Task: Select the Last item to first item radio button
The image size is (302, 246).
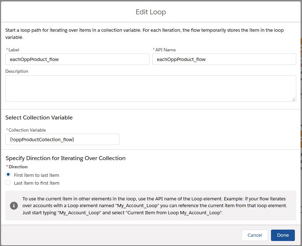Action: pos(9,183)
